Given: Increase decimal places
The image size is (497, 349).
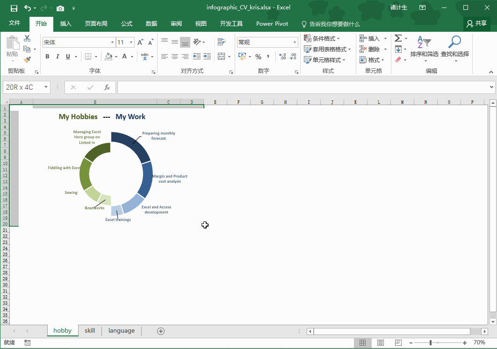Looking at the screenshot, I should tap(282, 57).
